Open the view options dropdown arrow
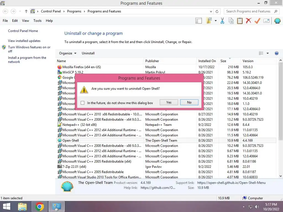The height and width of the screenshot is (212, 283). click(x=268, y=53)
